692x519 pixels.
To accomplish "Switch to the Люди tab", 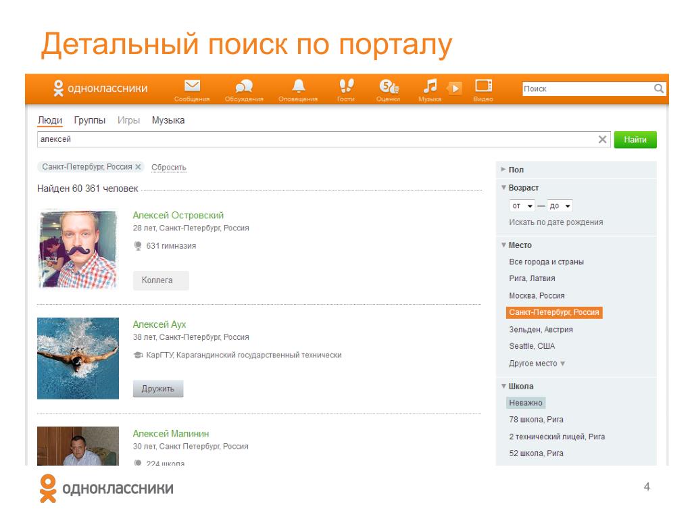I will click(50, 120).
